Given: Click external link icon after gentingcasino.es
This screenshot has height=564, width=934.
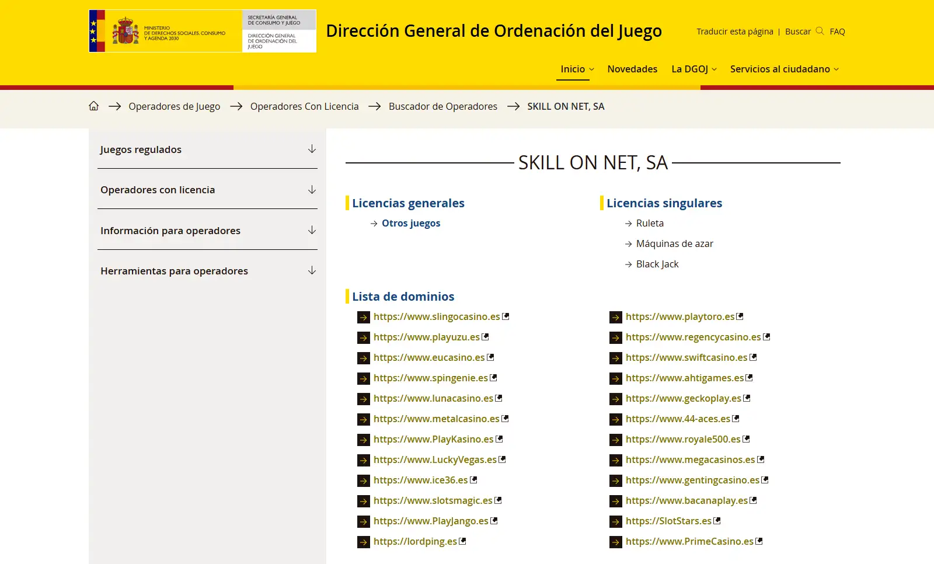Looking at the screenshot, I should coord(765,479).
